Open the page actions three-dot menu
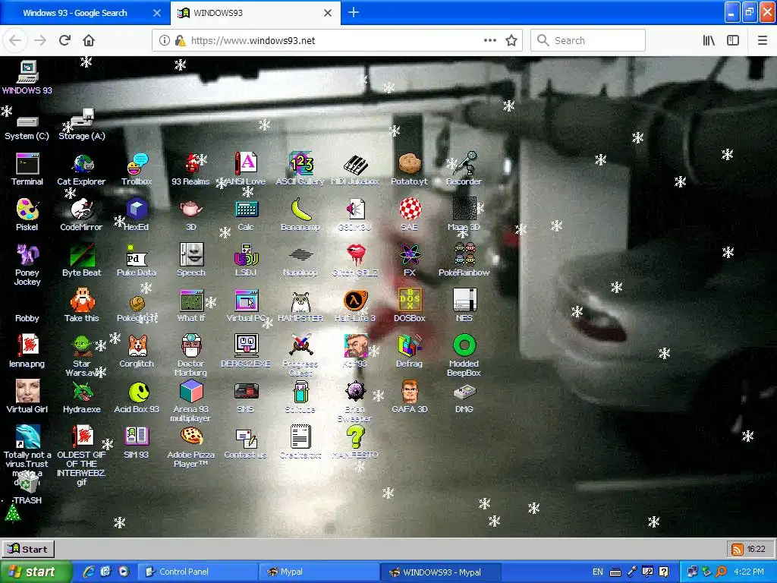The width and height of the screenshot is (777, 583). [x=489, y=40]
